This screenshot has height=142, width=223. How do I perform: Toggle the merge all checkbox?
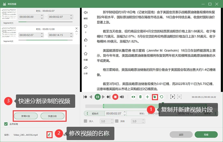point(6,124)
